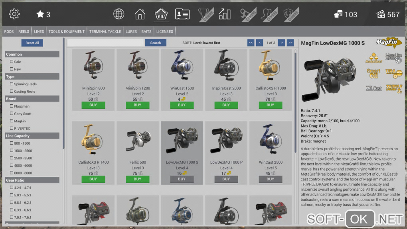
Task: Click the filter panel scrollbar
Action: [63, 93]
